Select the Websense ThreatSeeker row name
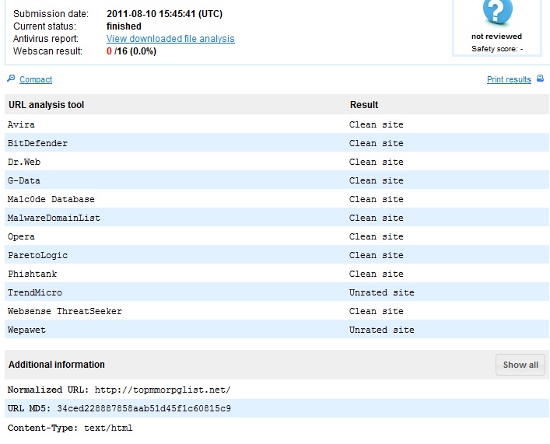The width and height of the screenshot is (550, 444). (65, 311)
